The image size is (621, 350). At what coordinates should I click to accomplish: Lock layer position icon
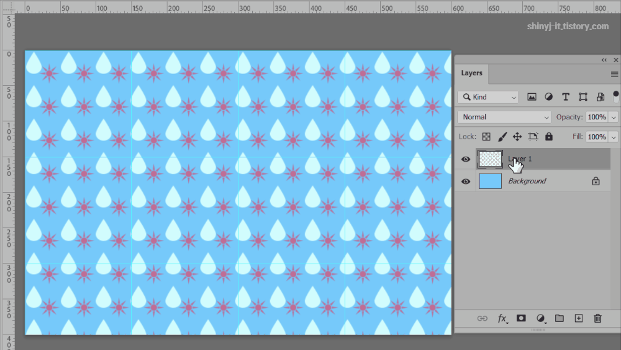pyautogui.click(x=517, y=137)
